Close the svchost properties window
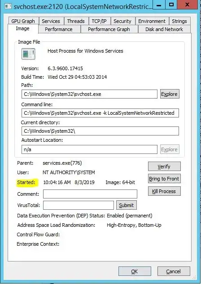This screenshot has width=201, height=284. point(187,5)
